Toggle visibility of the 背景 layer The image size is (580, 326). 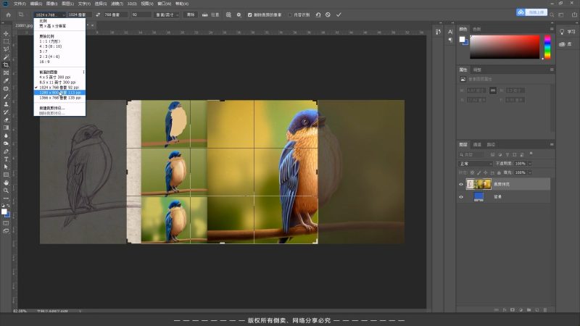point(461,197)
